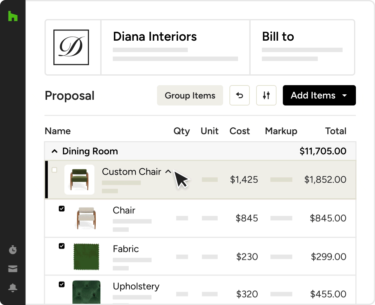Click the Group Items button

pyautogui.click(x=190, y=95)
